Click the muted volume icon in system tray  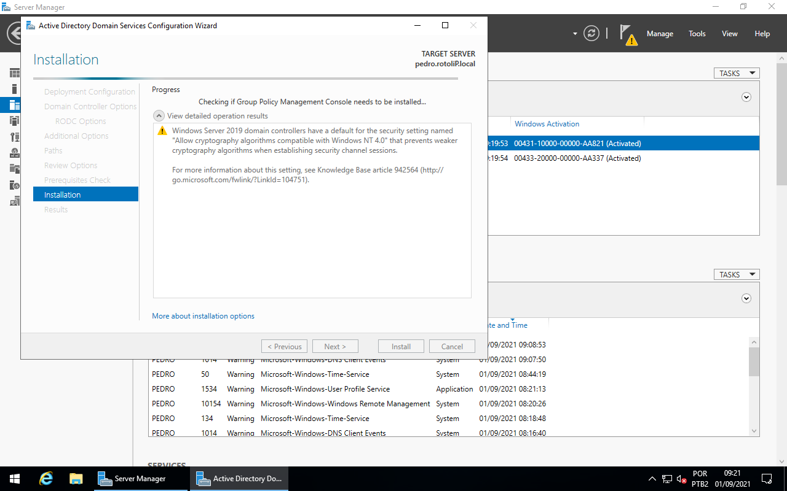pos(681,479)
